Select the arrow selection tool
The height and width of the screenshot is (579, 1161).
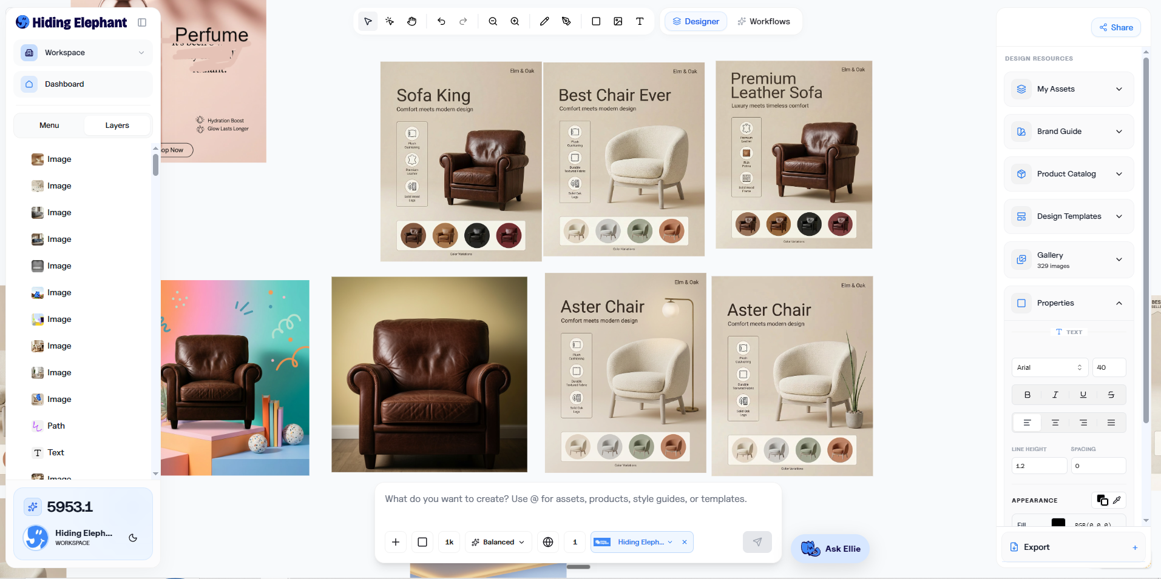coord(368,21)
